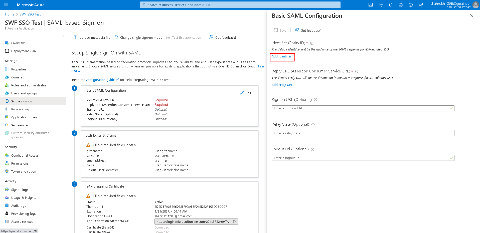This screenshot has height=233, width=480.
Task: Show info tooltip for Logout Url
Action: click(x=312, y=149)
